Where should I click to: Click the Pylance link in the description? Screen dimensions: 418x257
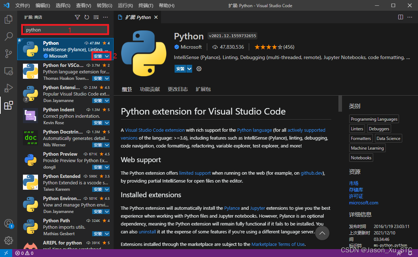(232, 208)
